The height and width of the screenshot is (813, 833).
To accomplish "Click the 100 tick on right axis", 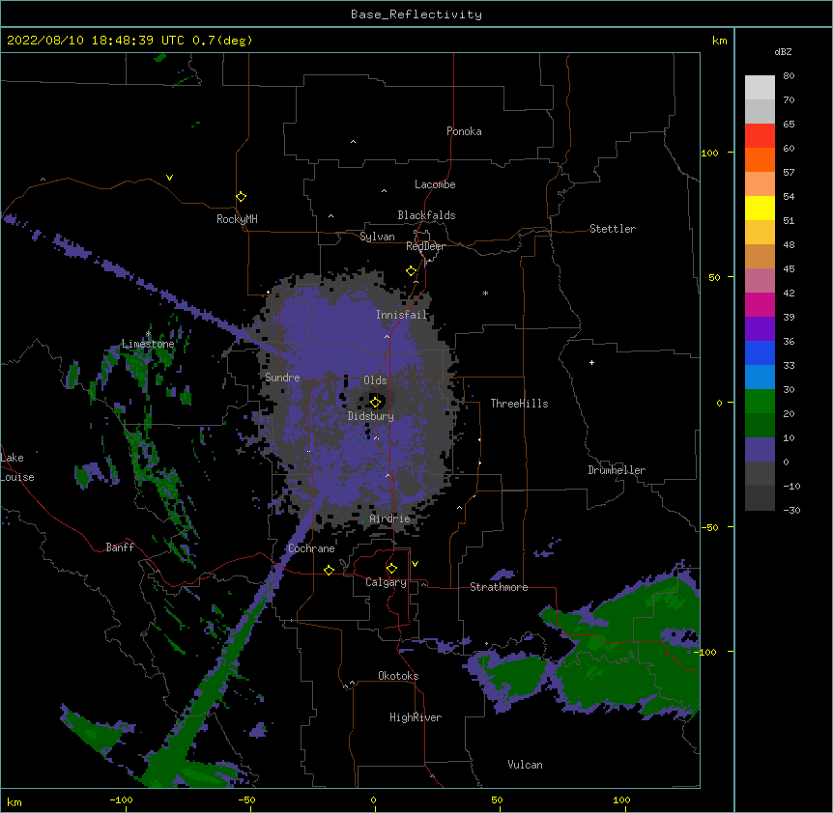I will coord(709,153).
